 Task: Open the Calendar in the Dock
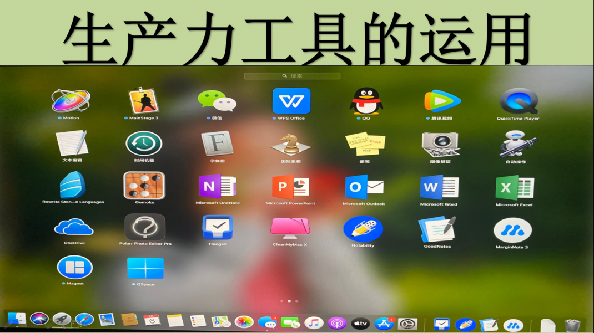pos(152,320)
